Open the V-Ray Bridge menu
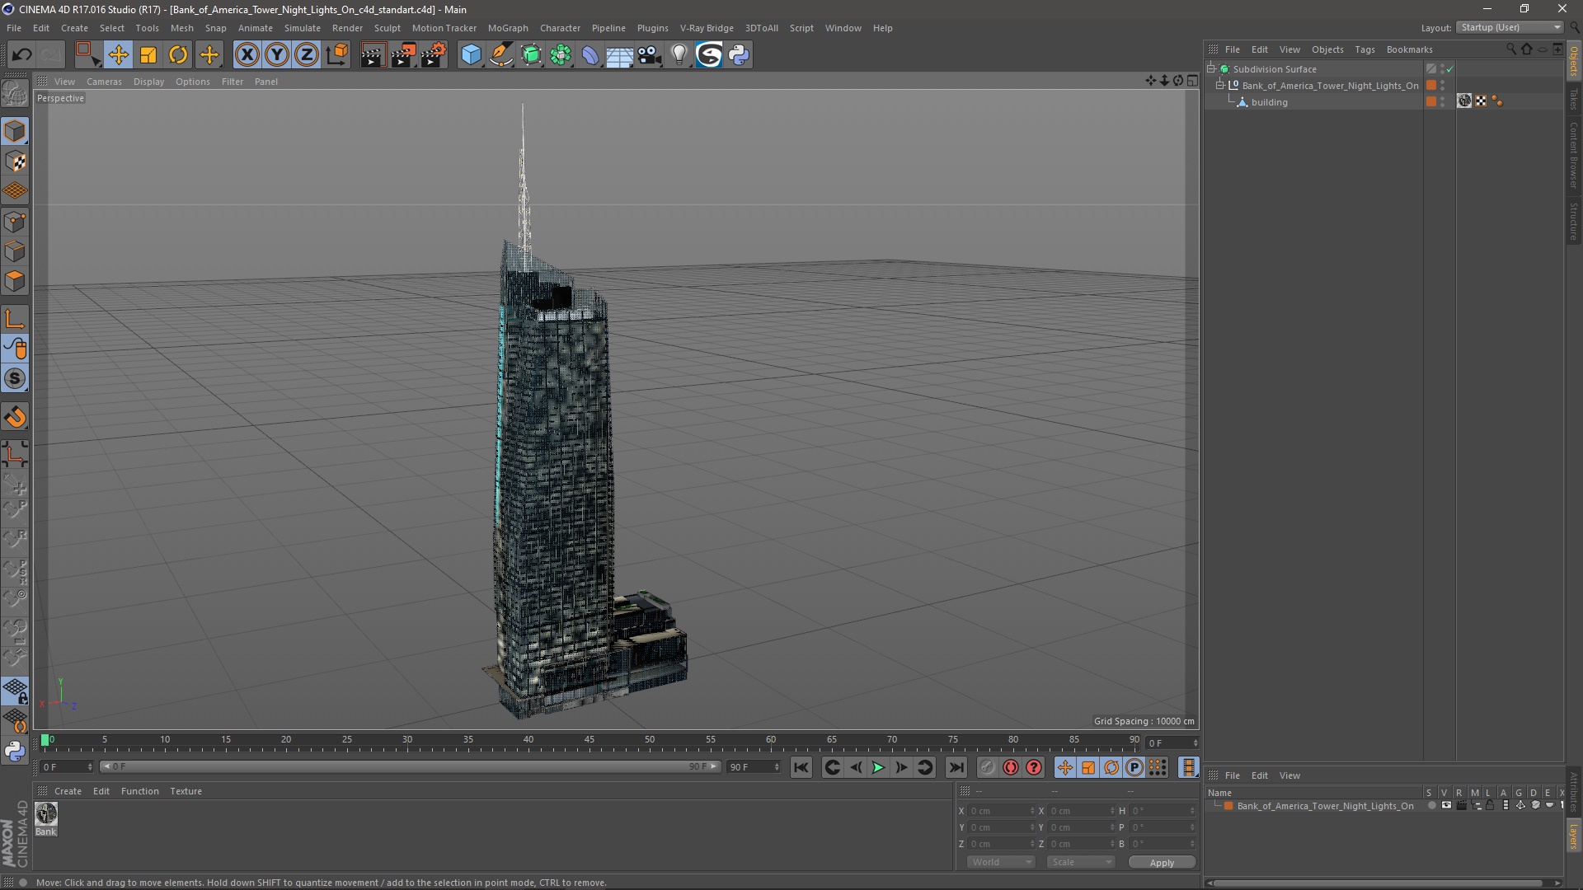 pyautogui.click(x=707, y=28)
